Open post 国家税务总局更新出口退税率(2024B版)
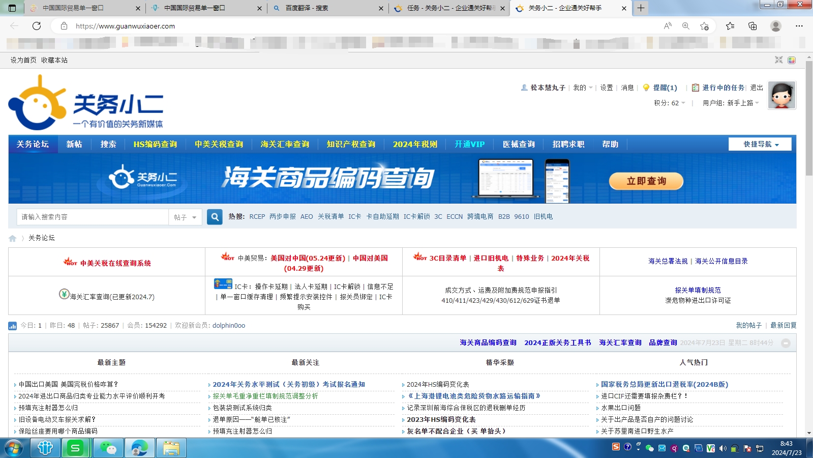The image size is (813, 458). [x=665, y=385]
